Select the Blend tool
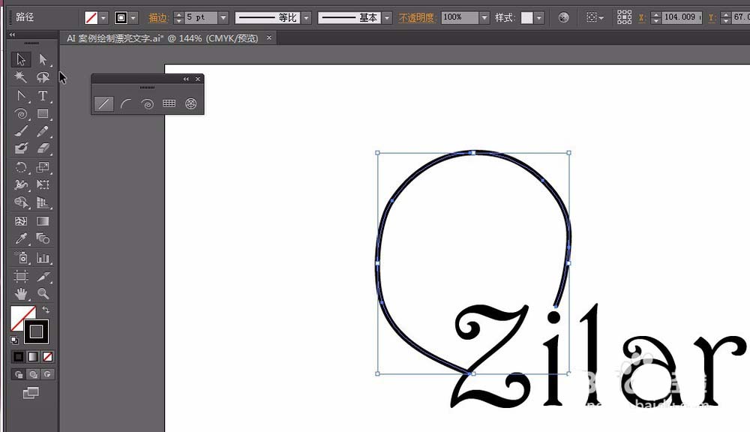The width and height of the screenshot is (750, 432). click(x=43, y=238)
